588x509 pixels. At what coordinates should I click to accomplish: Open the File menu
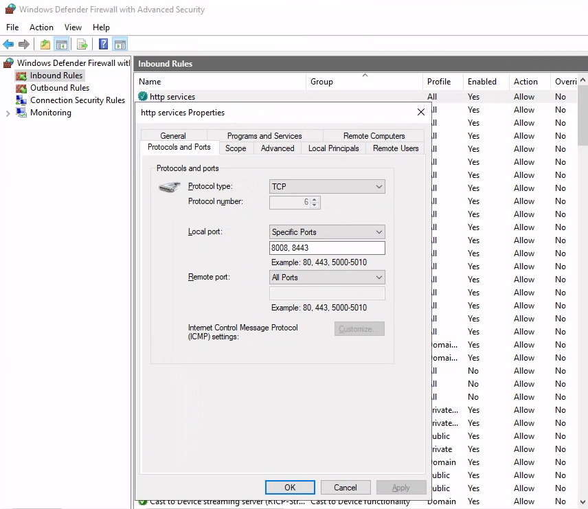pyautogui.click(x=12, y=27)
